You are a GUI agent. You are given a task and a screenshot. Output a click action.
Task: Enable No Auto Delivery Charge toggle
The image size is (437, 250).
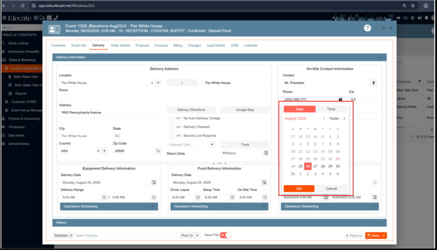click(x=176, y=118)
